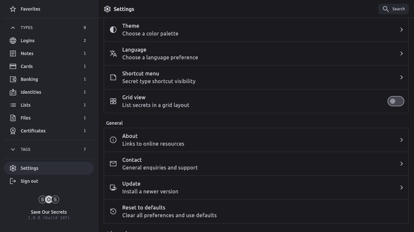The height and width of the screenshot is (232, 414).
Task: Sign out of the application
Action: [29, 181]
